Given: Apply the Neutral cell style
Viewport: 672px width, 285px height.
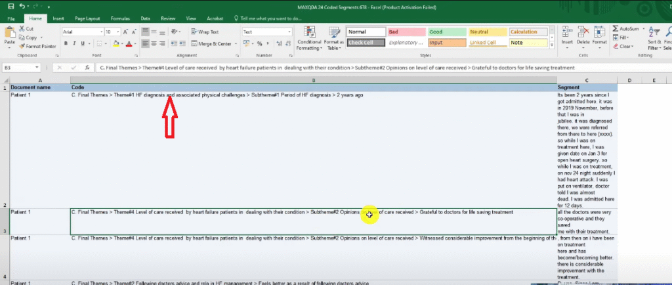Looking at the screenshot, I should pos(488,32).
